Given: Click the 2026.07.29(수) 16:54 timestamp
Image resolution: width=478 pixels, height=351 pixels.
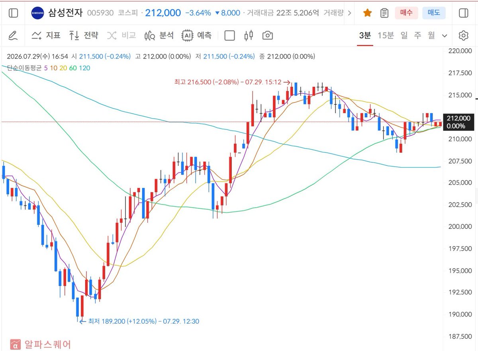Looking at the screenshot, I should [x=37, y=57].
